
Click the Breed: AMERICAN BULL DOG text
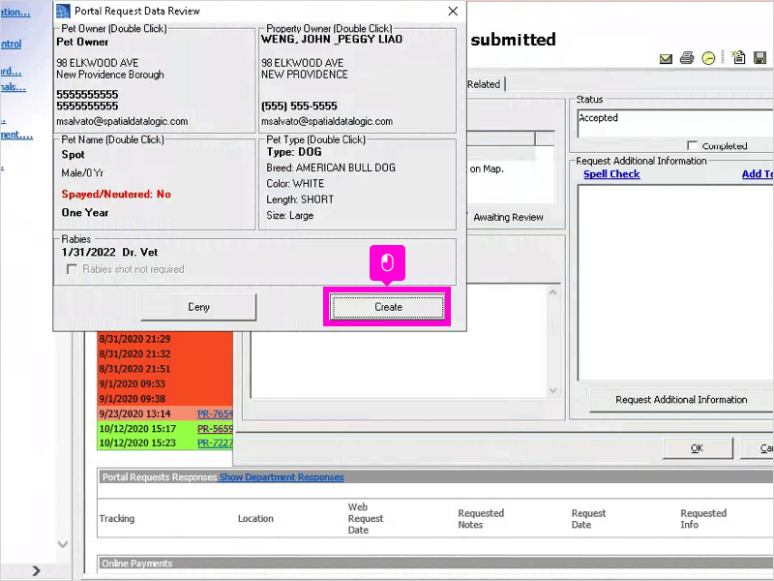coord(331,168)
